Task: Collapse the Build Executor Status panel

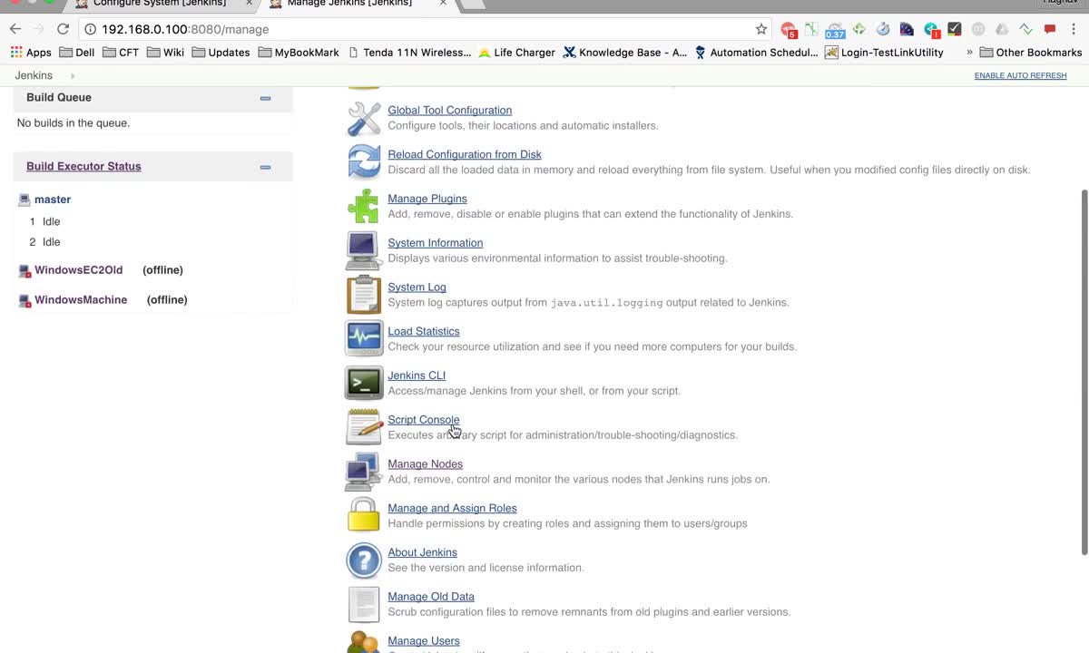Action: point(265,167)
